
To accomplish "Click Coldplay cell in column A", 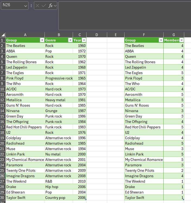I will (25, 138).
